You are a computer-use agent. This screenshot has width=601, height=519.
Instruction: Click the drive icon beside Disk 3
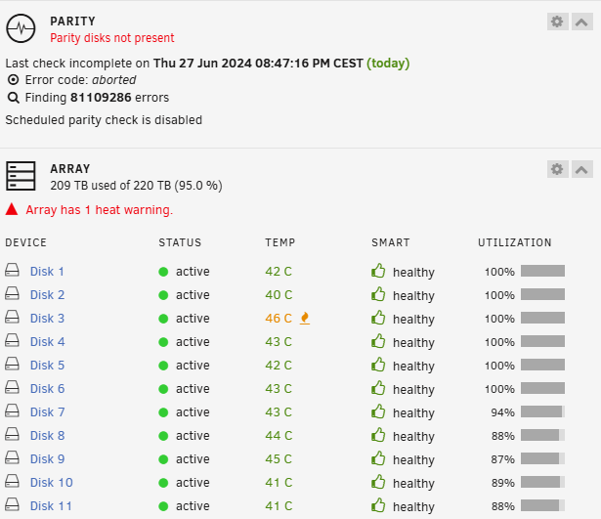pos(13,317)
